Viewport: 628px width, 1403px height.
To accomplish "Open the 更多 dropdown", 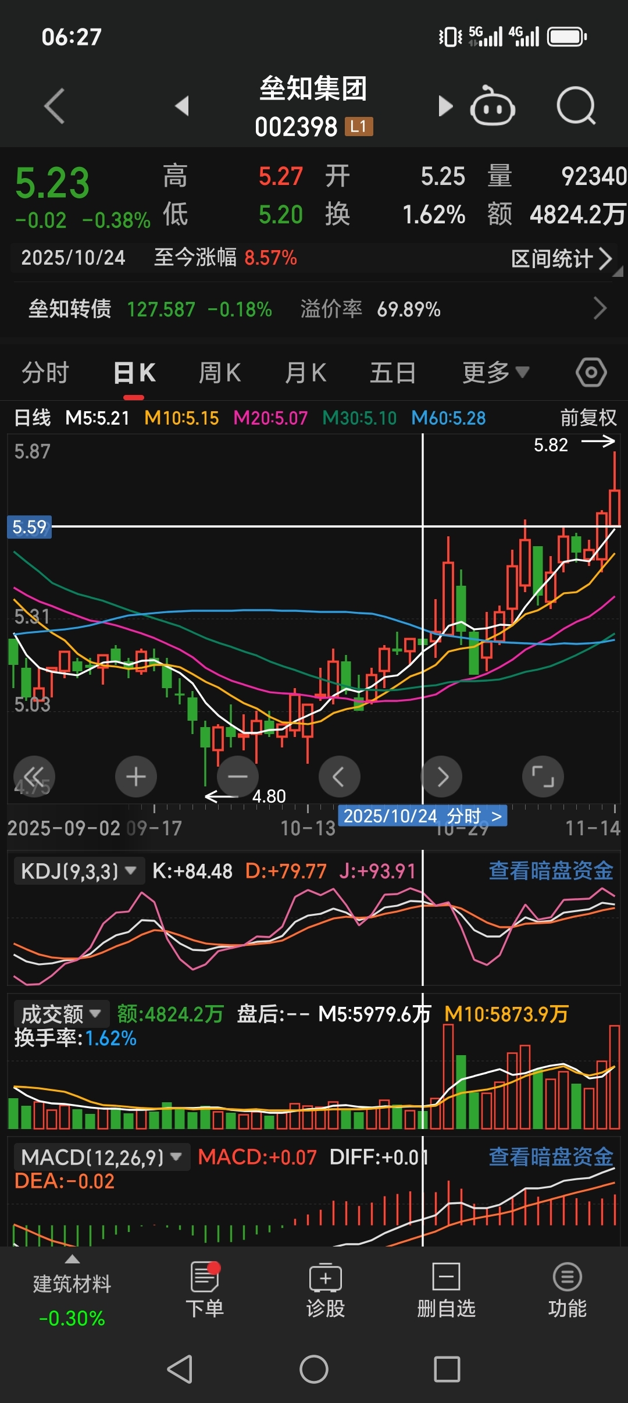I will (x=496, y=372).
